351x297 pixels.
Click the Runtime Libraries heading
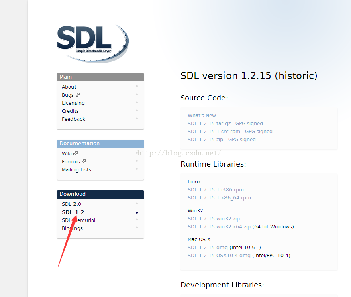[213, 164]
